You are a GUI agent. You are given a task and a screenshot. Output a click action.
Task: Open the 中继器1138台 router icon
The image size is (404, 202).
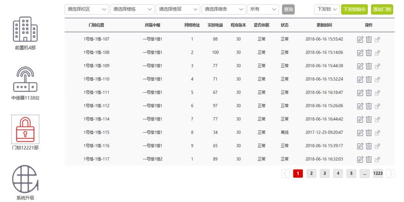(25, 79)
